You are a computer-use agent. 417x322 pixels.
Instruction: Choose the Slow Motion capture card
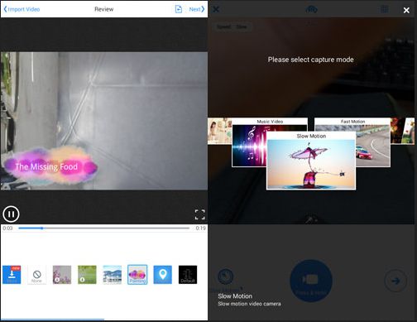click(311, 161)
